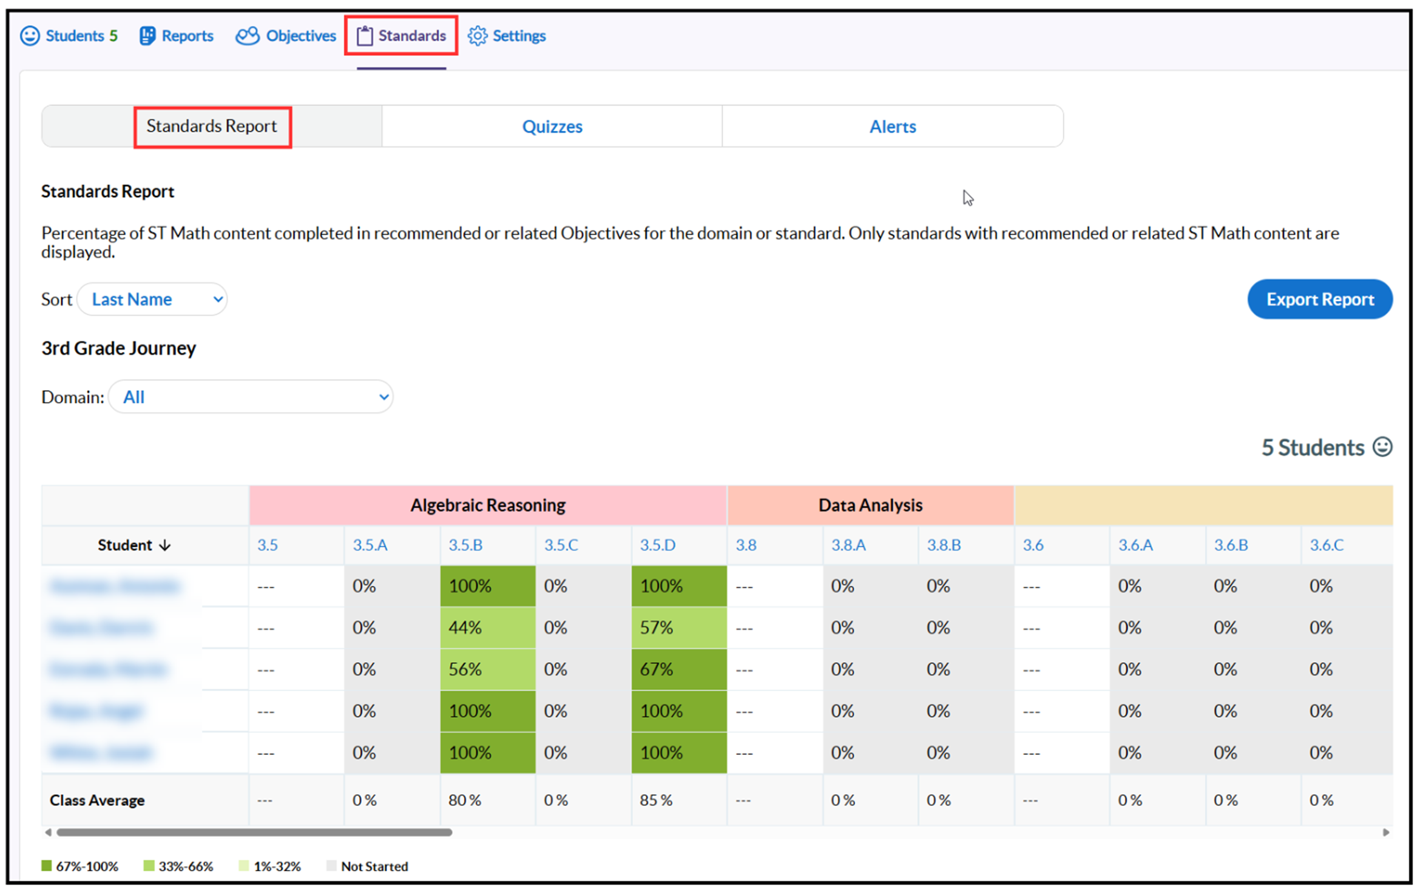Image resolution: width=1420 pixels, height=892 pixels.
Task: Open the Alerts tab
Action: pos(892,126)
